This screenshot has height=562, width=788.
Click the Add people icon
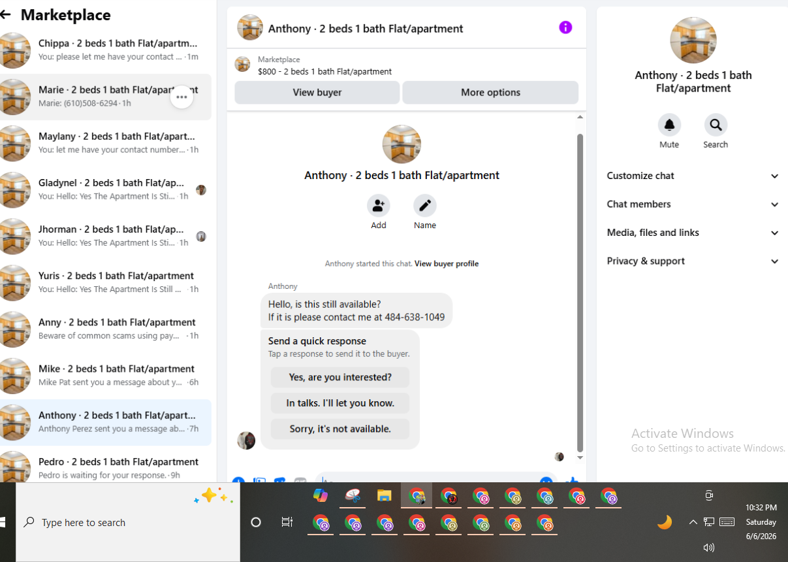379,206
